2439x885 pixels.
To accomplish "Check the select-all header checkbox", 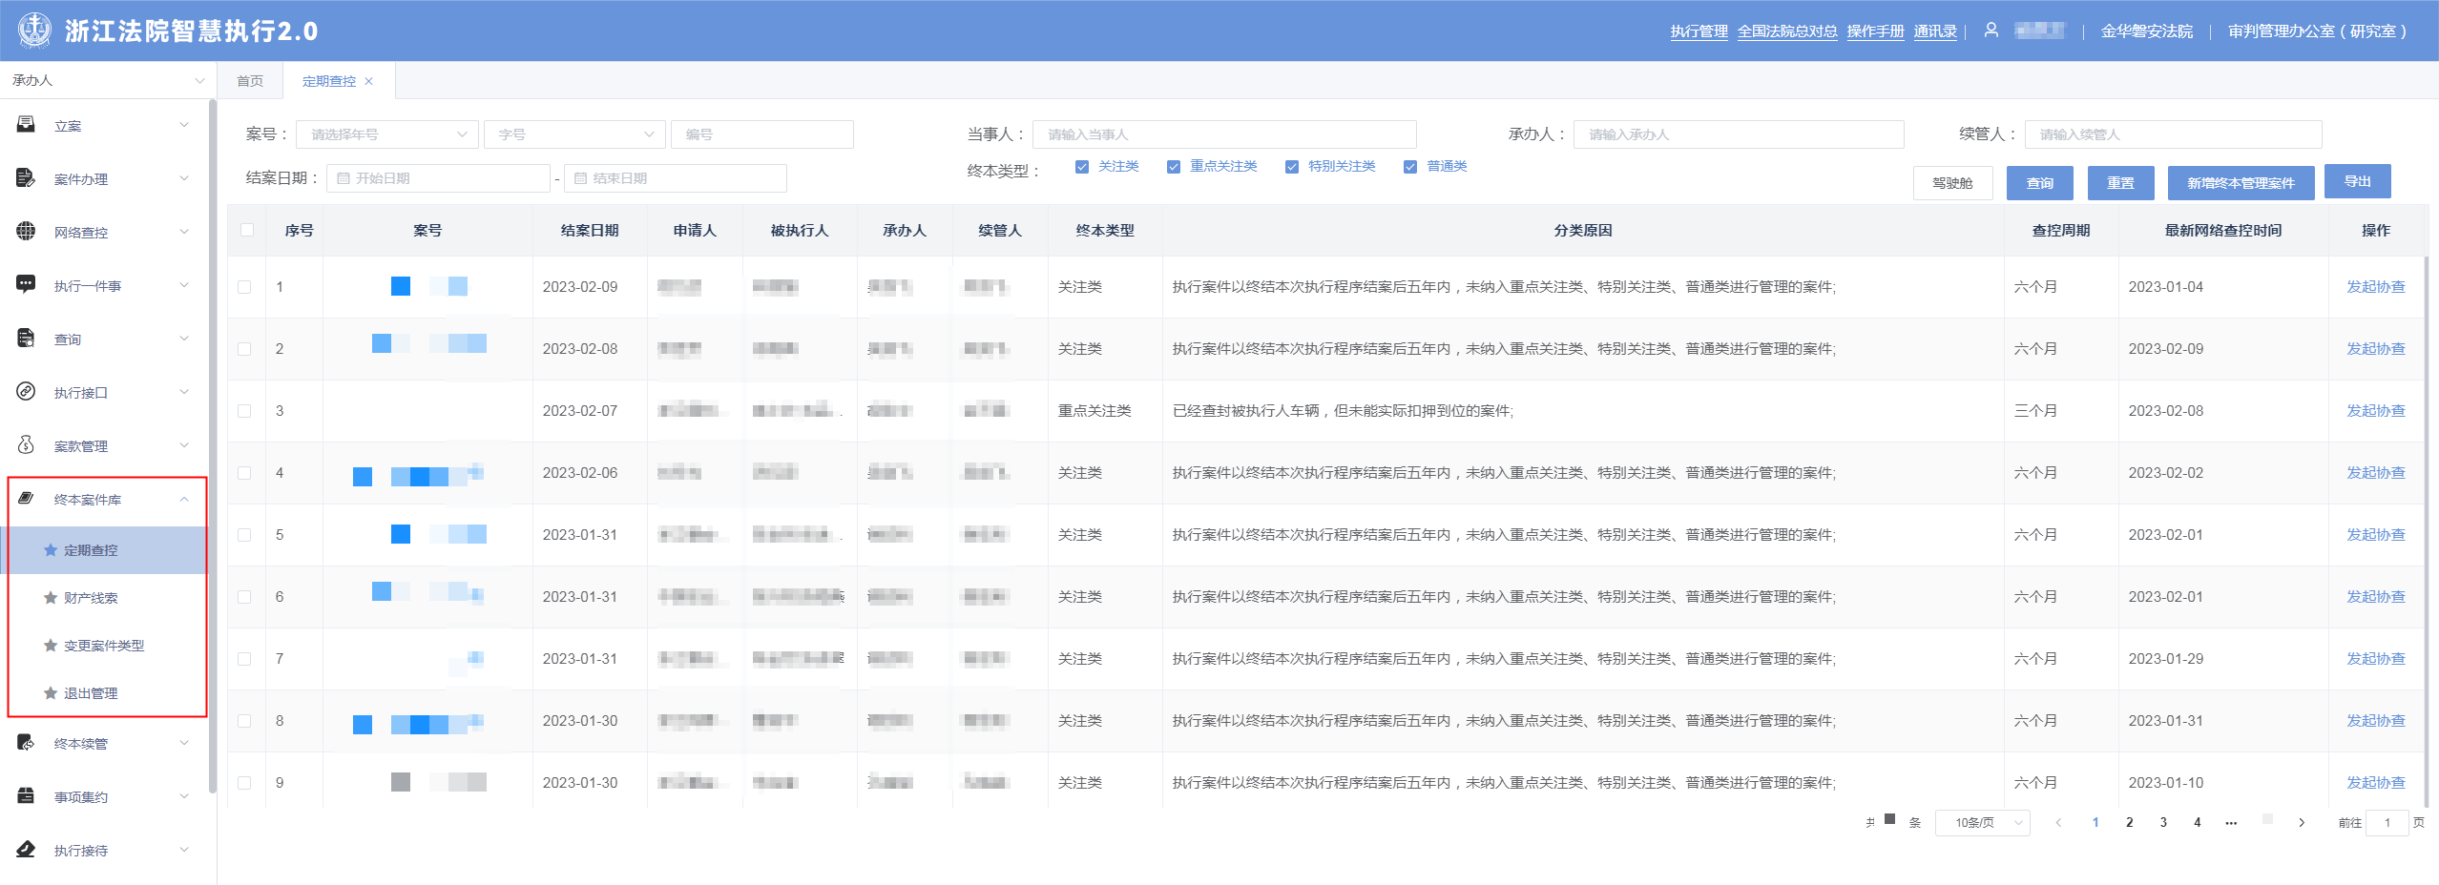I will click(247, 230).
